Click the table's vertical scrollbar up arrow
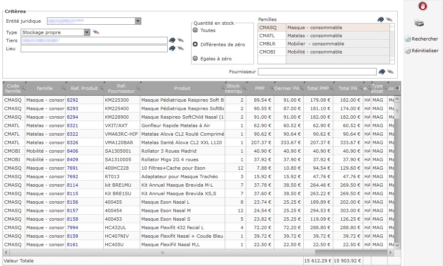This screenshot has height=266, width=443. point(397,99)
